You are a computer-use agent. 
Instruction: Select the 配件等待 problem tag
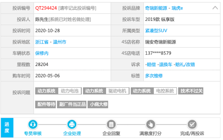pyautogui.click(x=45, y=104)
